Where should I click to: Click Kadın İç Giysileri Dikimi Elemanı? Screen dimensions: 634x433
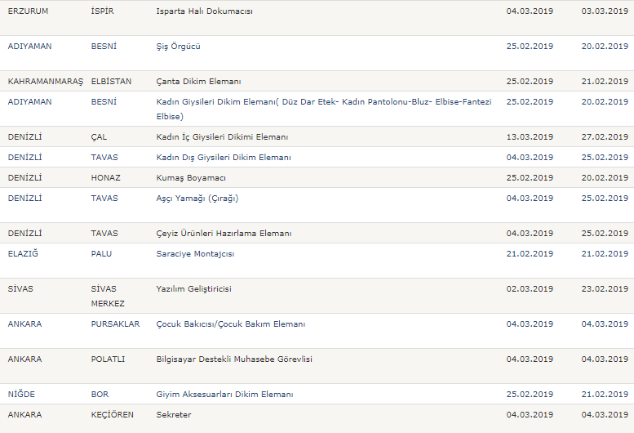click(x=222, y=137)
